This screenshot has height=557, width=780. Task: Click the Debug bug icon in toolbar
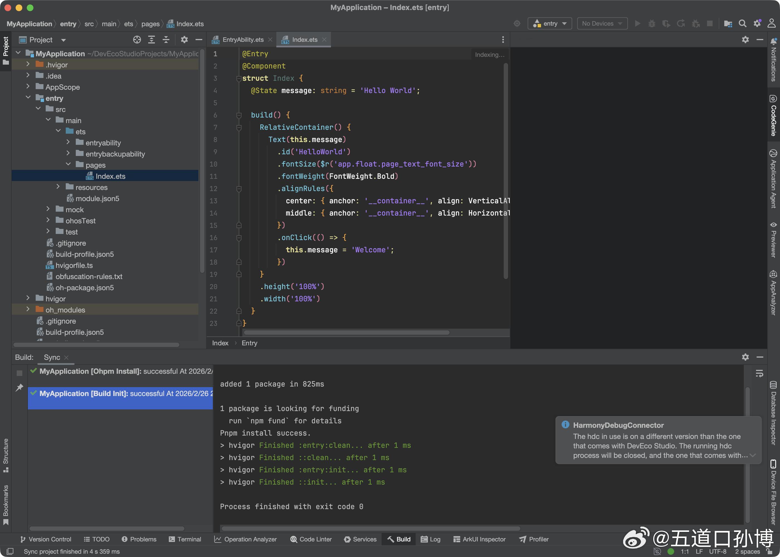[652, 24]
